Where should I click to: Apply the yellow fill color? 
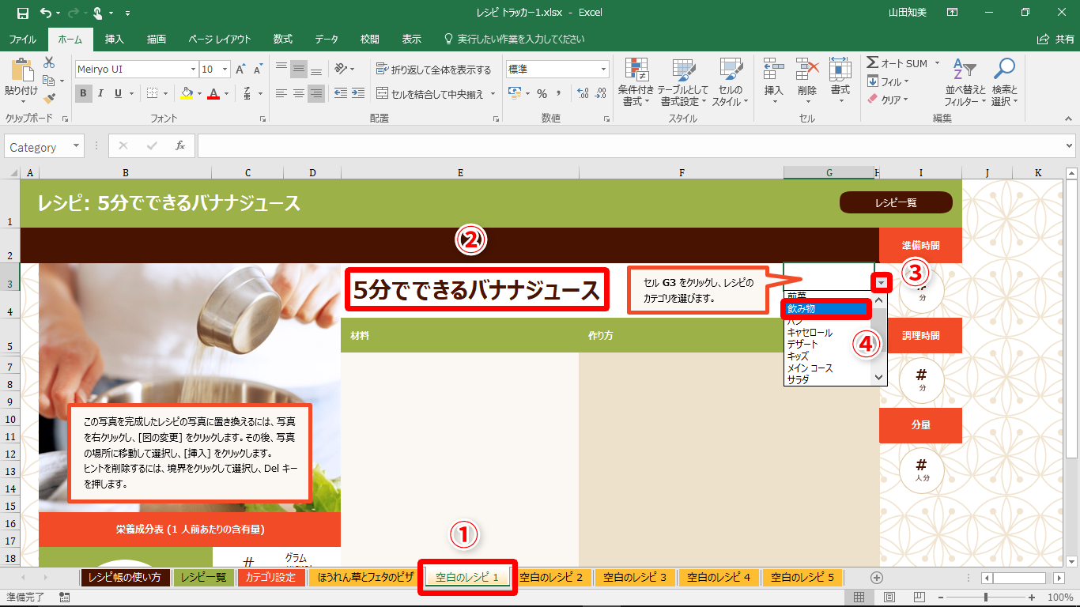187,93
